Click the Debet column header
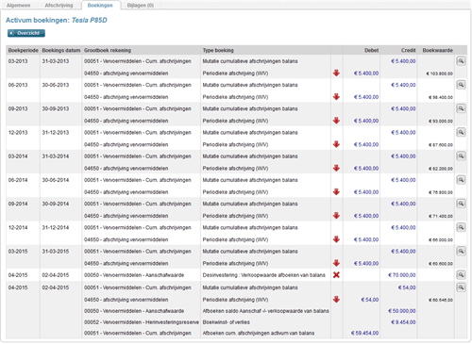The image size is (472, 344). [371, 50]
